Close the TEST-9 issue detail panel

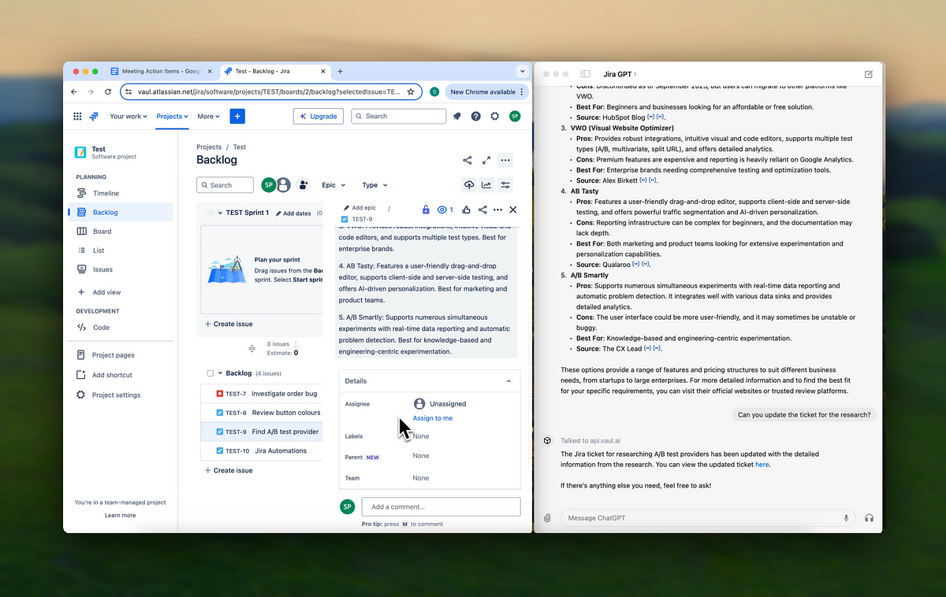[x=513, y=210]
